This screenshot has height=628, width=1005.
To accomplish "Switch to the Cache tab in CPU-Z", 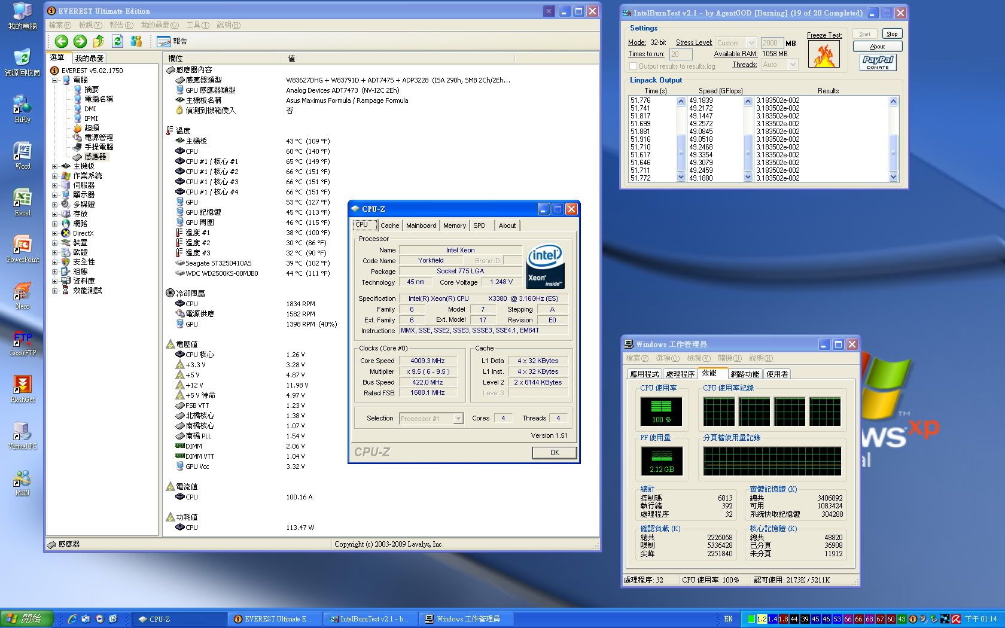I will tap(389, 225).
